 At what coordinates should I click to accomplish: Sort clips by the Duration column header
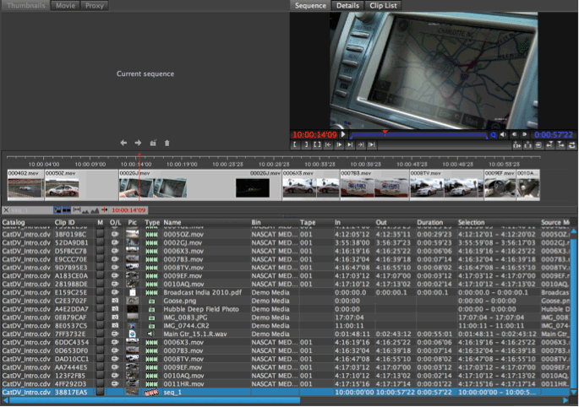click(429, 223)
